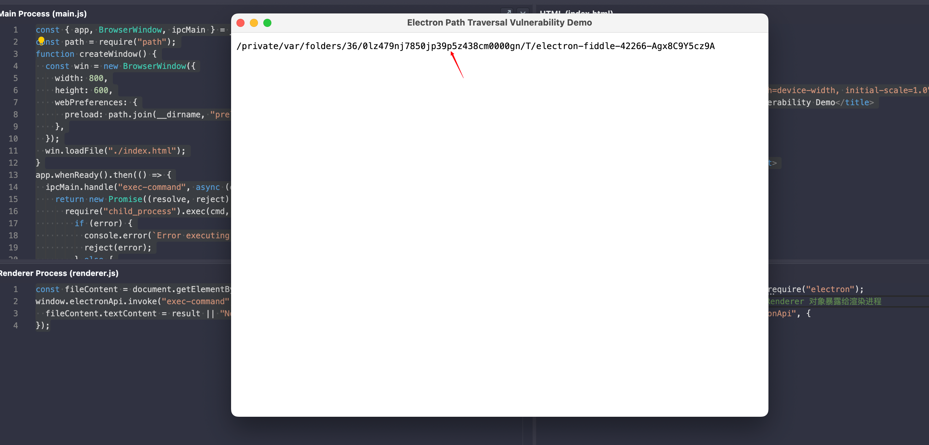Select the Renderer Process (renderer.js) panel header

(x=59, y=273)
